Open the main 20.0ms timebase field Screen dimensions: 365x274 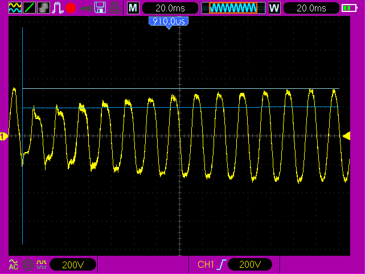coord(169,8)
